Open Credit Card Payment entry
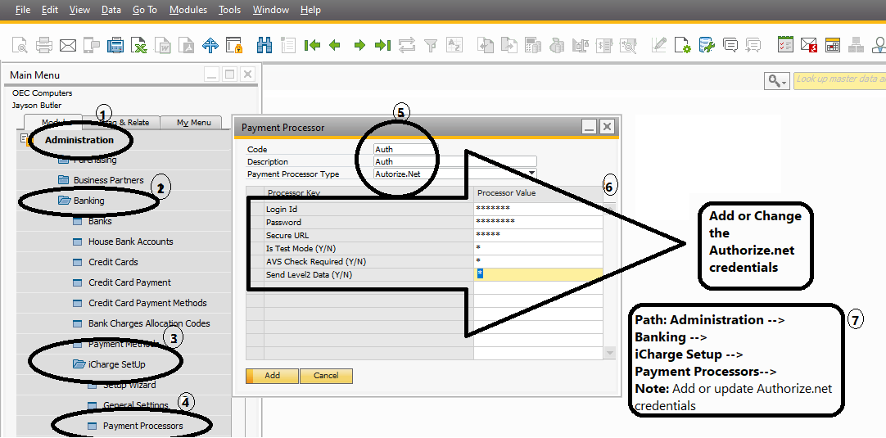This screenshot has width=886, height=438. (x=129, y=282)
